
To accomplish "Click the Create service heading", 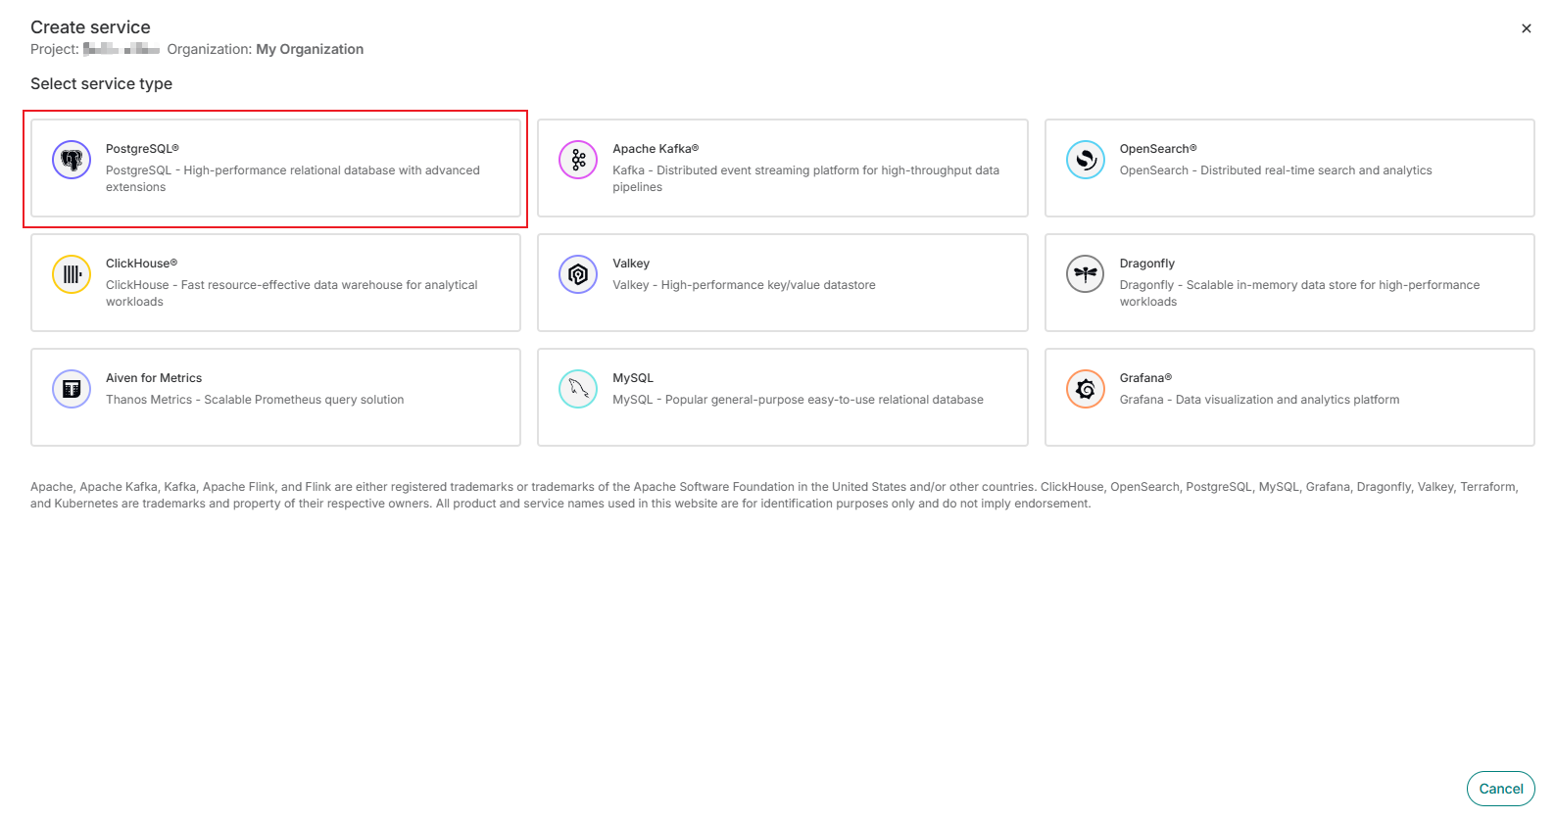I will (90, 27).
